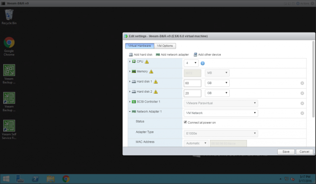Click the MAC address text field
Image resolution: width=316 pixels, height=184 pixels.
pos(228,143)
